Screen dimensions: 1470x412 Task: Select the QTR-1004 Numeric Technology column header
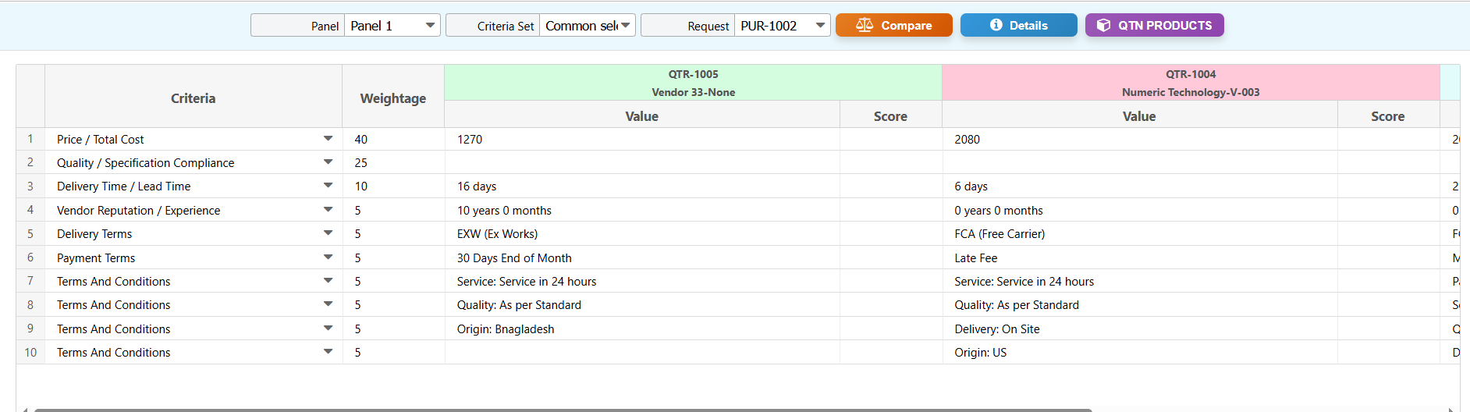click(1190, 83)
